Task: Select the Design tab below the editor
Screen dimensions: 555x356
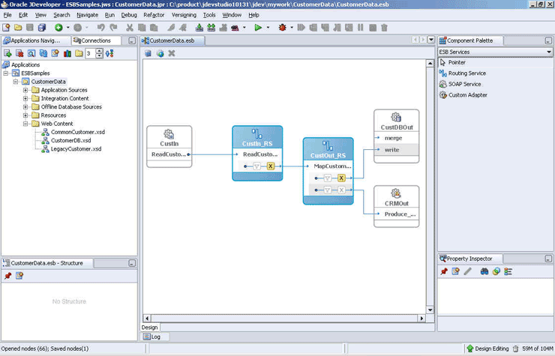Action: 150,328
